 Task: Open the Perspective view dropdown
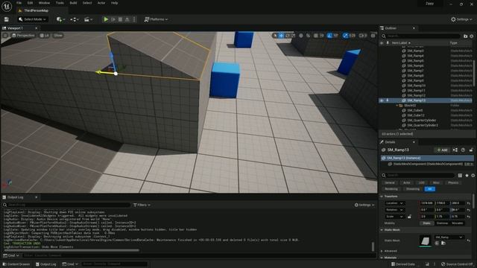click(23, 36)
